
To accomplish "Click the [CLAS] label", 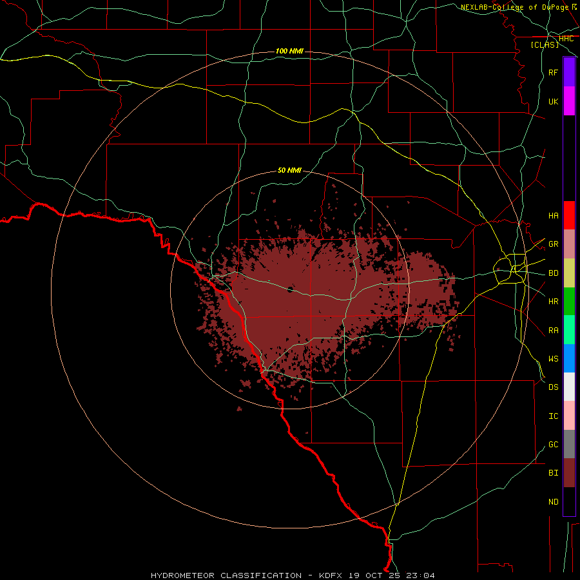I will pyautogui.click(x=545, y=45).
